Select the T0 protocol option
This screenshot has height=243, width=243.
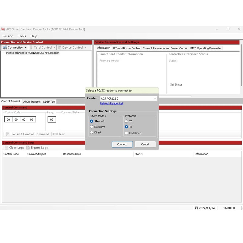click(x=127, y=121)
